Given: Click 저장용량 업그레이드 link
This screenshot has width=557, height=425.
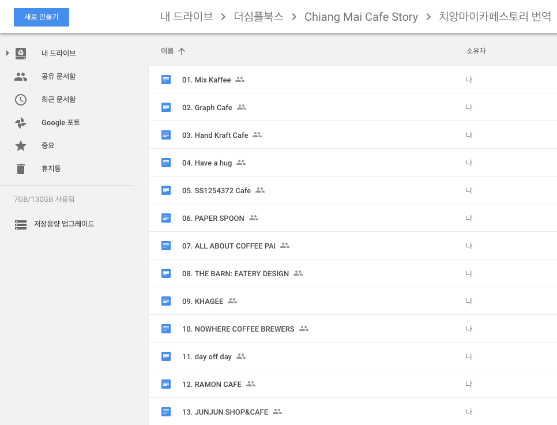Looking at the screenshot, I should [x=64, y=224].
